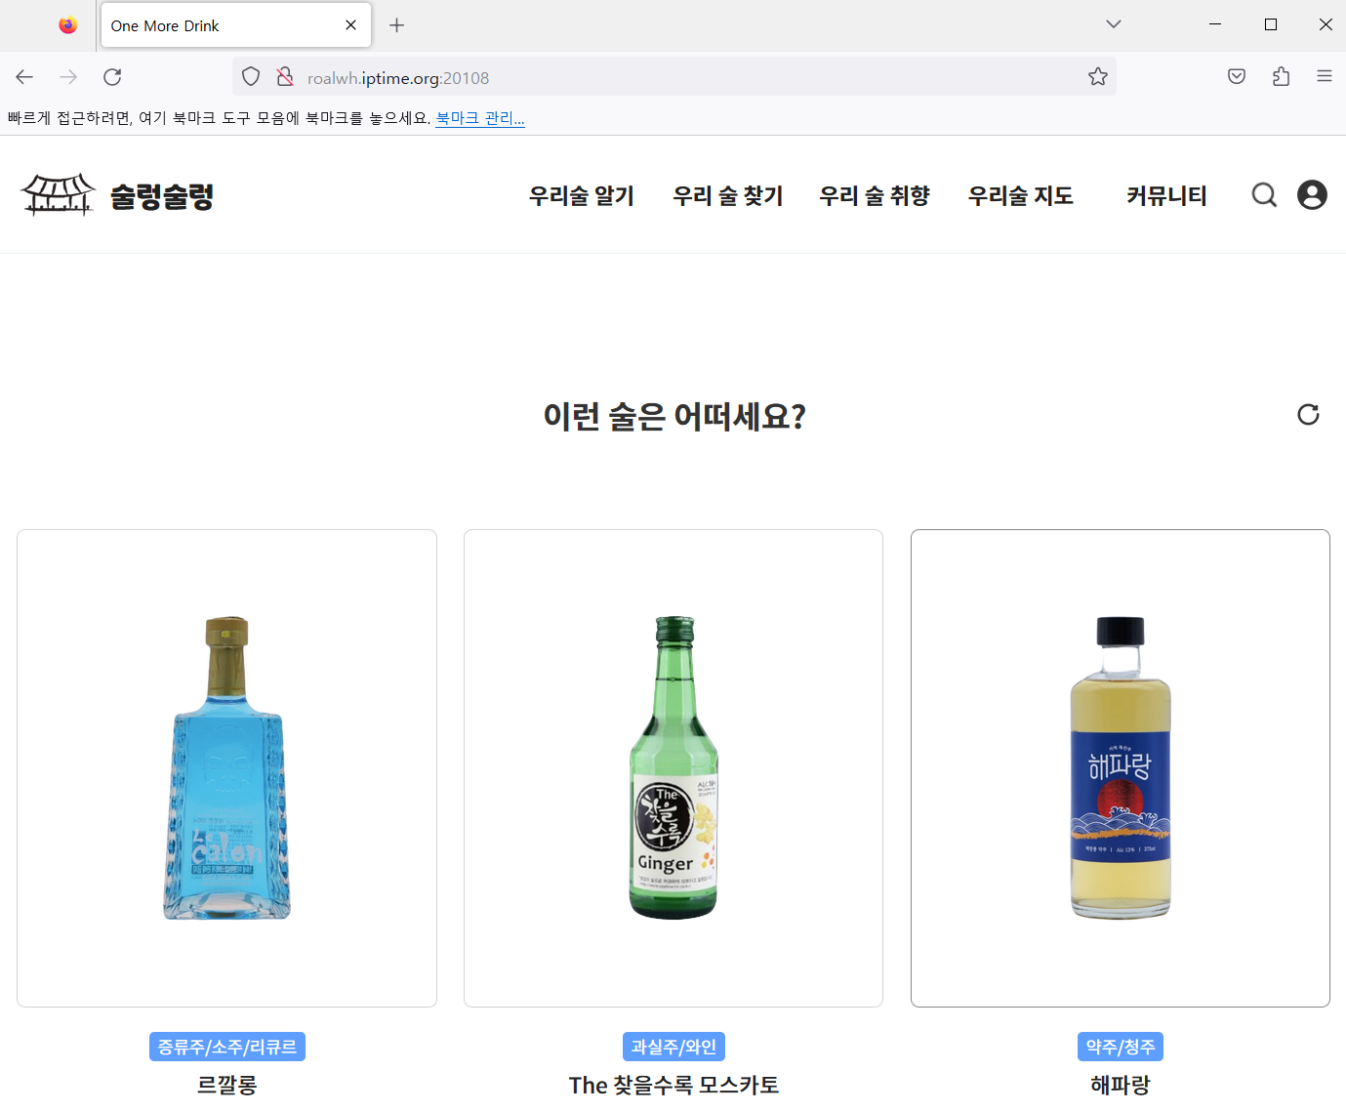1346x1112 pixels.
Task: Open The 찾을수록 모스카토 drink name
Action: [673, 1085]
